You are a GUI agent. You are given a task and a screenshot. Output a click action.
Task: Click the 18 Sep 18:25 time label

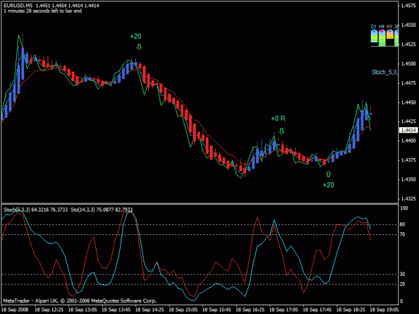[x=351, y=310]
